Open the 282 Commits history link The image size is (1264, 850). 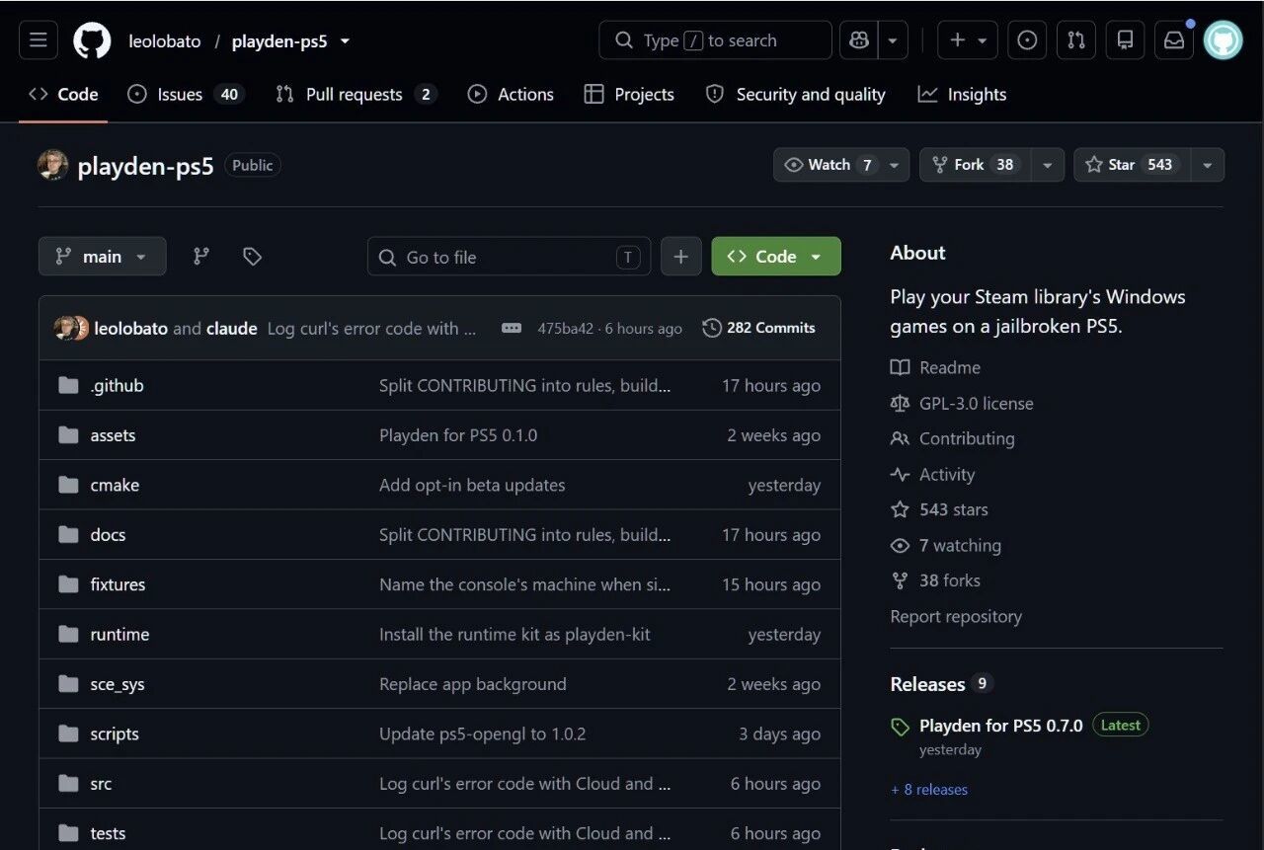(x=758, y=328)
